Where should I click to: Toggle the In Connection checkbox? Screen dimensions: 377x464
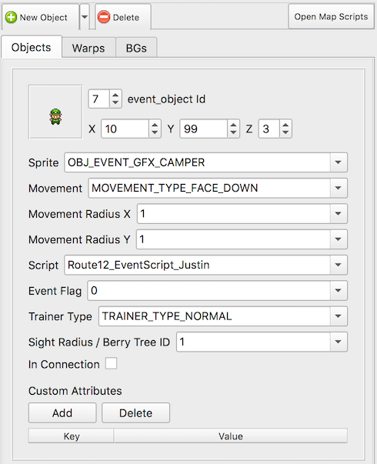111,363
